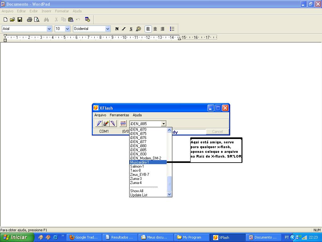
Task: Launch Internet Explorer from quick launch
Action: [x=55, y=237]
